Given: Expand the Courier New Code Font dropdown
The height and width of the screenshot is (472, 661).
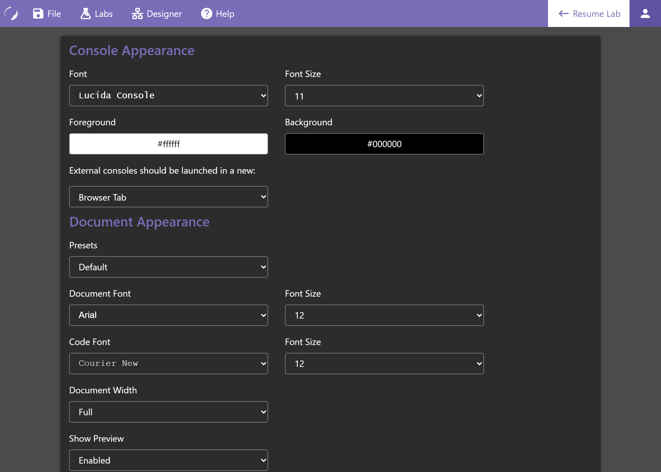Looking at the screenshot, I should (168, 363).
